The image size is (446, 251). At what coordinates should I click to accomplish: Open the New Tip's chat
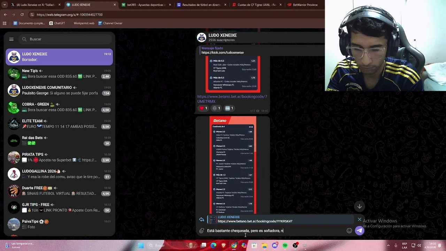coord(59,74)
